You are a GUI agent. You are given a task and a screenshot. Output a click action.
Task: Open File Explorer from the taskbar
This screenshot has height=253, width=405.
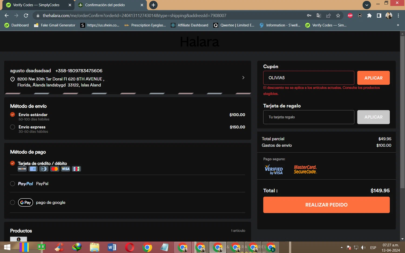(94, 247)
